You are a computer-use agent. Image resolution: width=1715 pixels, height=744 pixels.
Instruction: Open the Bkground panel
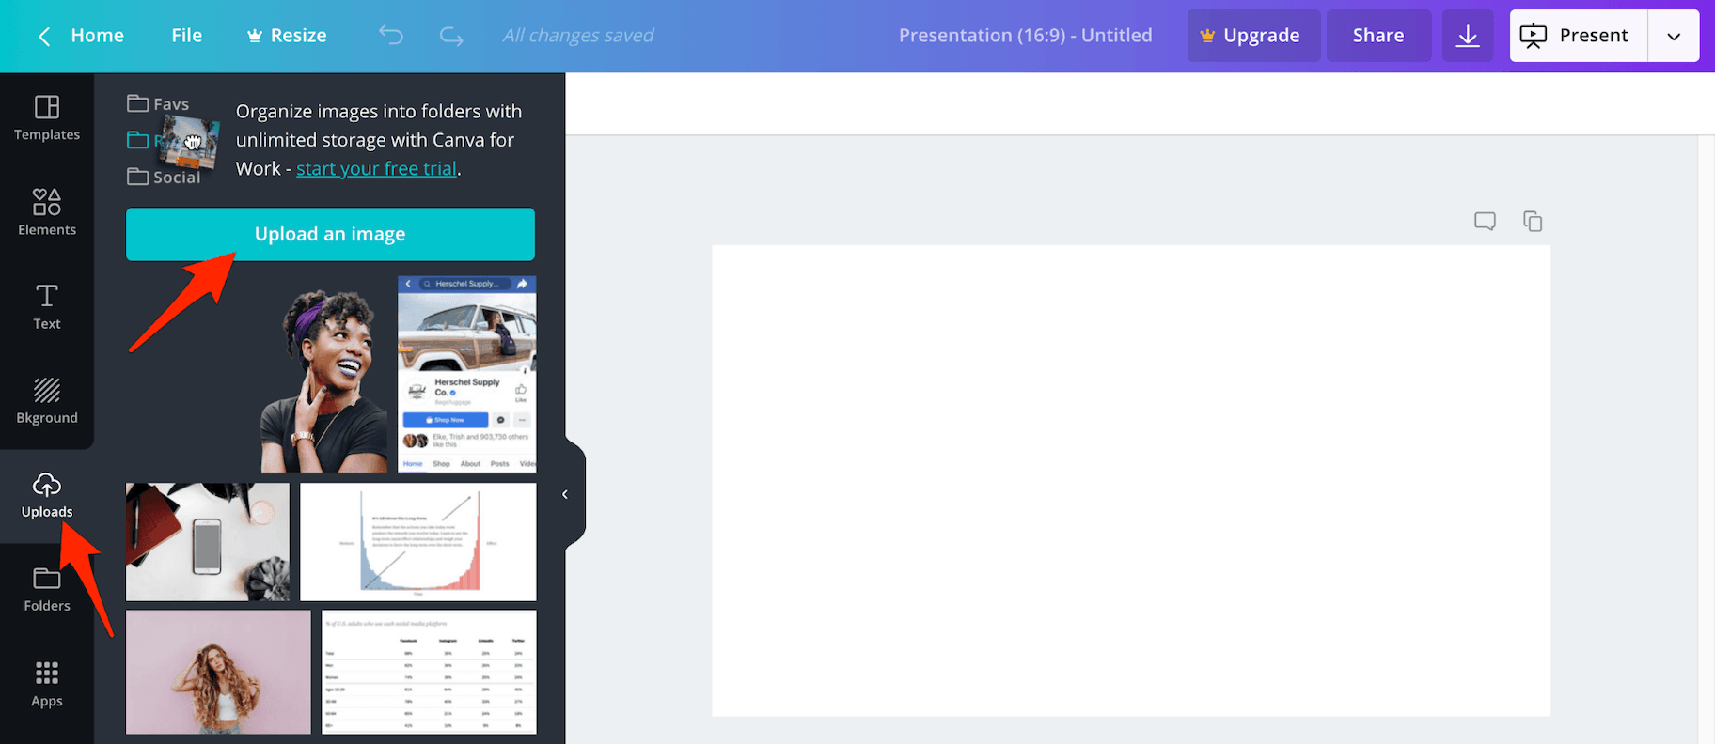[x=47, y=400]
